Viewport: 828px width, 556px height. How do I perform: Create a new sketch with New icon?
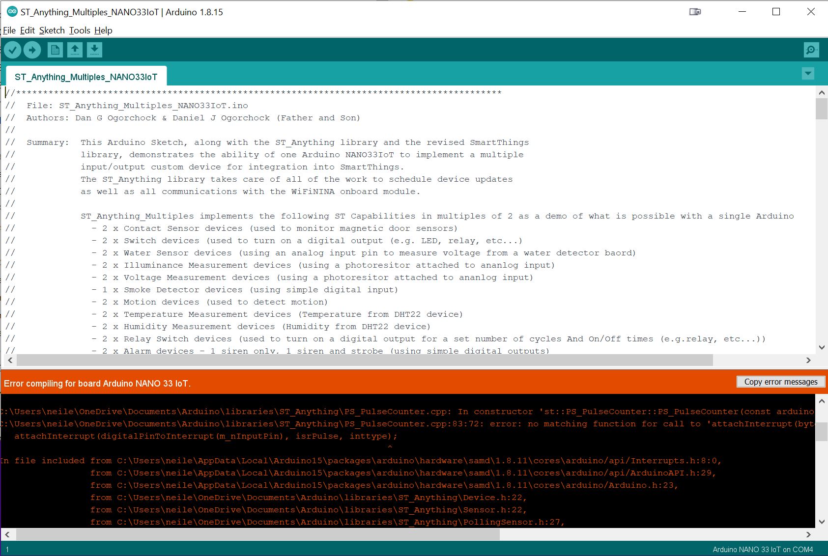tap(55, 50)
